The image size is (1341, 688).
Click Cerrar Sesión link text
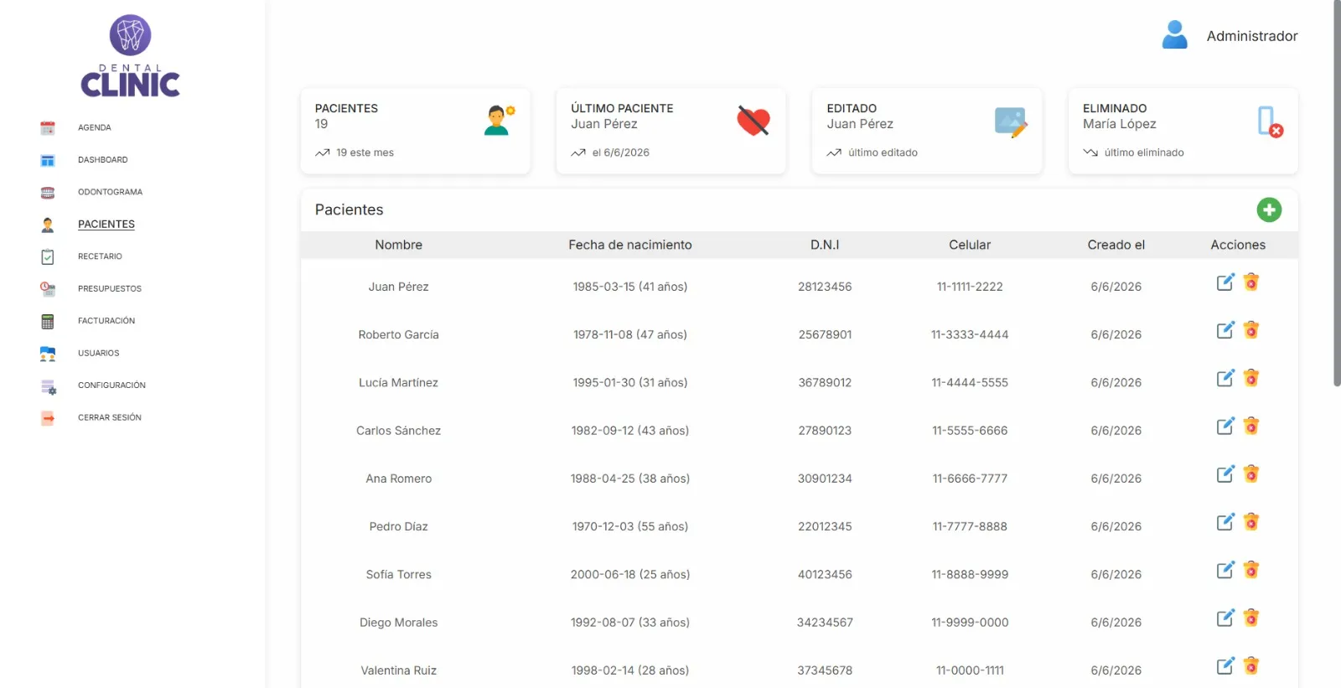click(110, 417)
